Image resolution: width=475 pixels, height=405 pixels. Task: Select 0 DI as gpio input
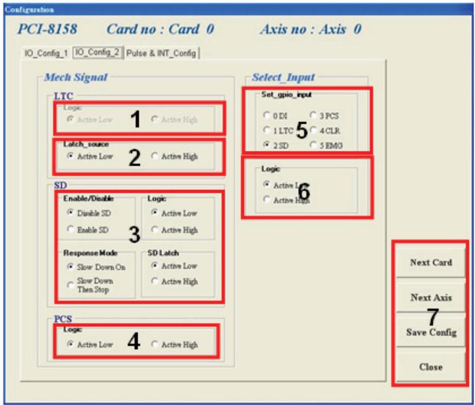coord(275,116)
